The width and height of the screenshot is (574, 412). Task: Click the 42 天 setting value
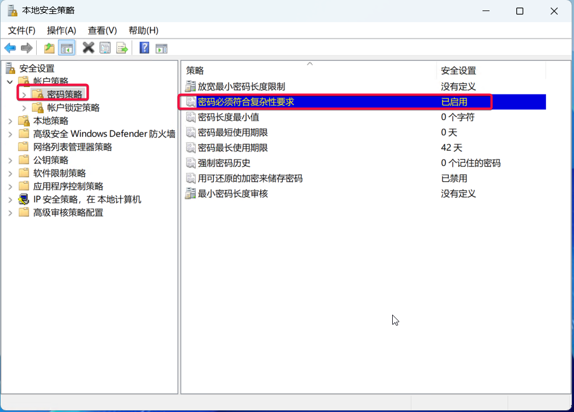452,147
